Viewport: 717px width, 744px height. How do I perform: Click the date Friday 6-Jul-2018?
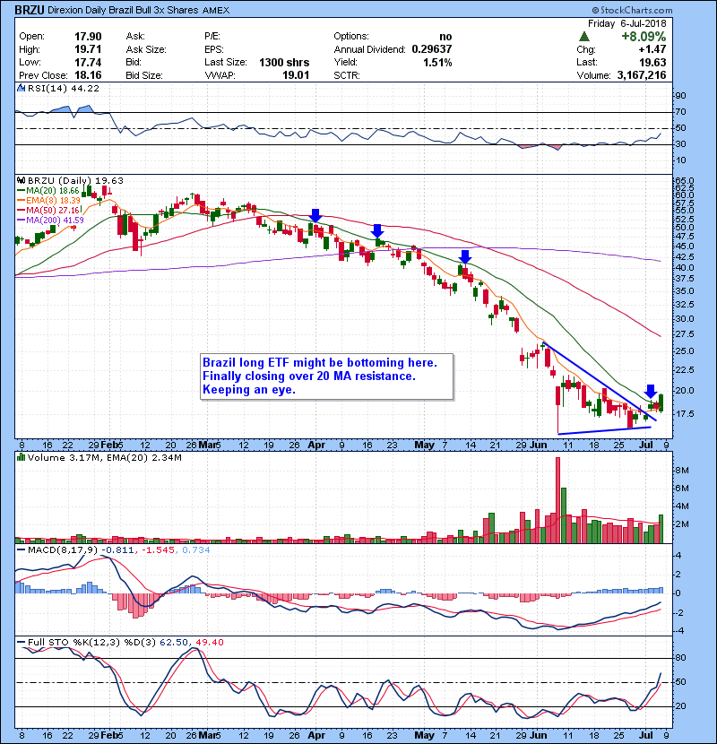(626, 23)
